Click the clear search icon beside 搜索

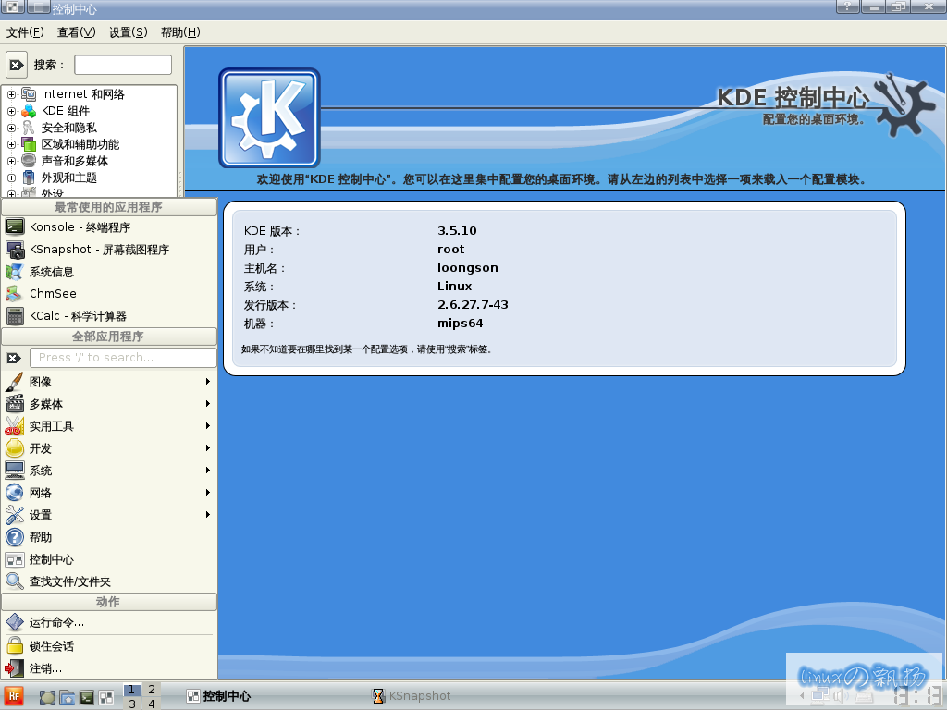(17, 65)
